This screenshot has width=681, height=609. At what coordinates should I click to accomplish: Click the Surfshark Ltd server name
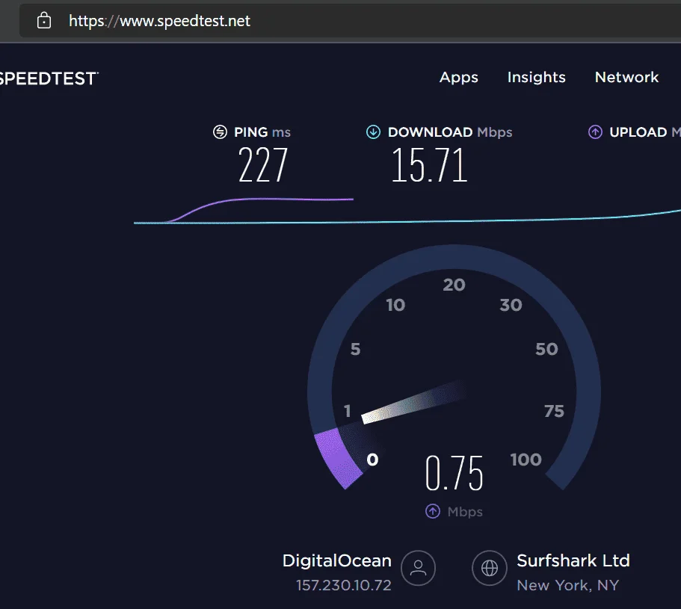point(573,560)
